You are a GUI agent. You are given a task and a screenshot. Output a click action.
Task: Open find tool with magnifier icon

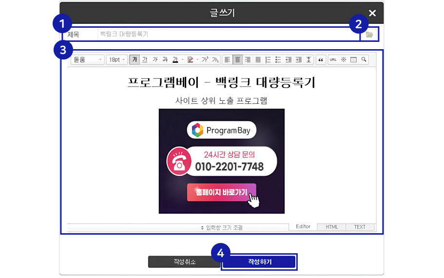tap(364, 59)
